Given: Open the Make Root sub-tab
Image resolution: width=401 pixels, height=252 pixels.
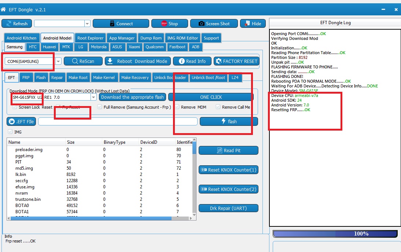Looking at the screenshot, I should pyautogui.click(x=78, y=78).
